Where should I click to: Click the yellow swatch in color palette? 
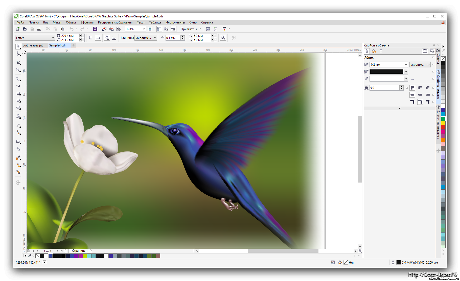443,123
